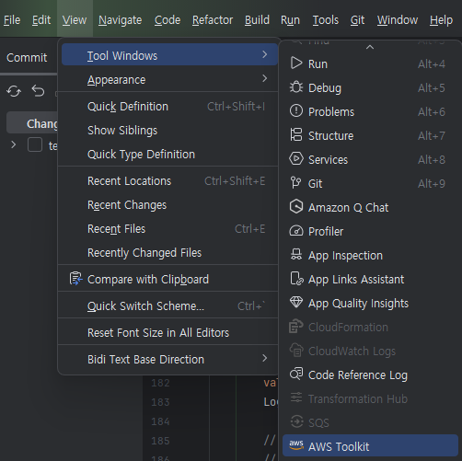
Task: Click the Problems warning icon
Action: point(296,111)
